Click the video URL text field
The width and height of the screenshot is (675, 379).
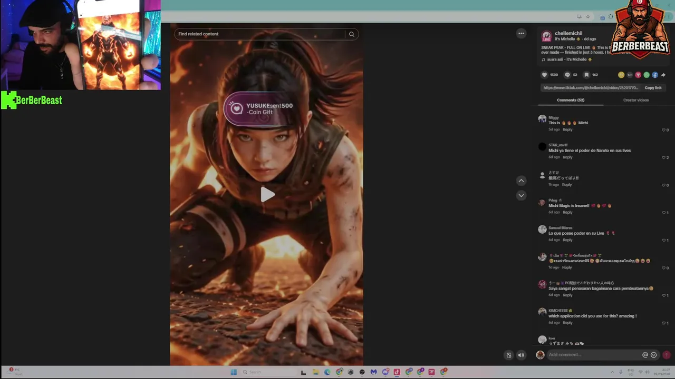click(591, 88)
